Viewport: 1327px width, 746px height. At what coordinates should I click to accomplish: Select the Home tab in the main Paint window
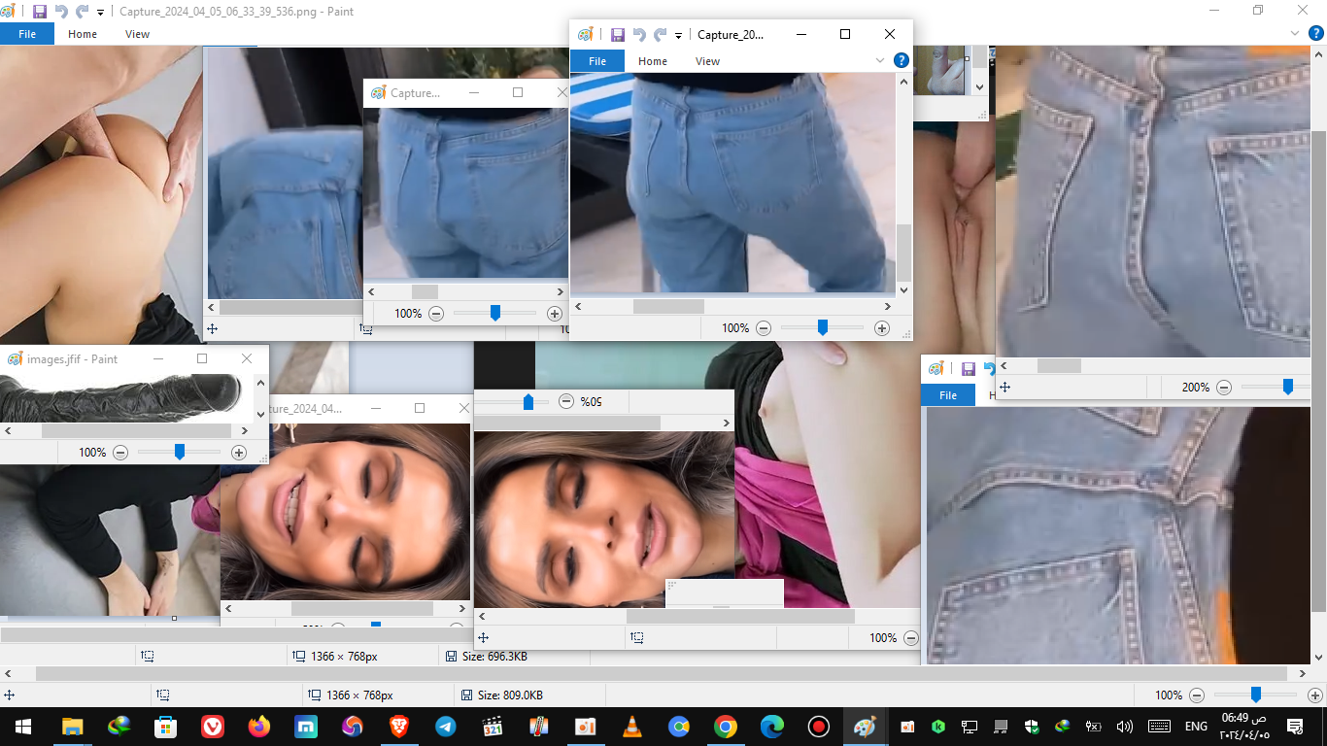click(x=83, y=34)
